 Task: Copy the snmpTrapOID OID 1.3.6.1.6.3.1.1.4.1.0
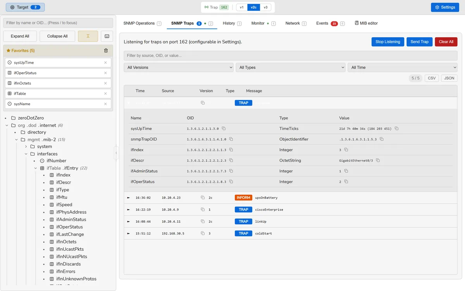231,139
